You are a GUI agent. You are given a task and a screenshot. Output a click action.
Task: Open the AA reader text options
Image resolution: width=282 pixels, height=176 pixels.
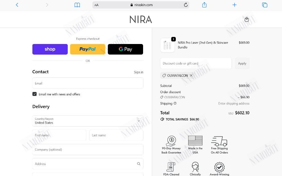click(96, 5)
